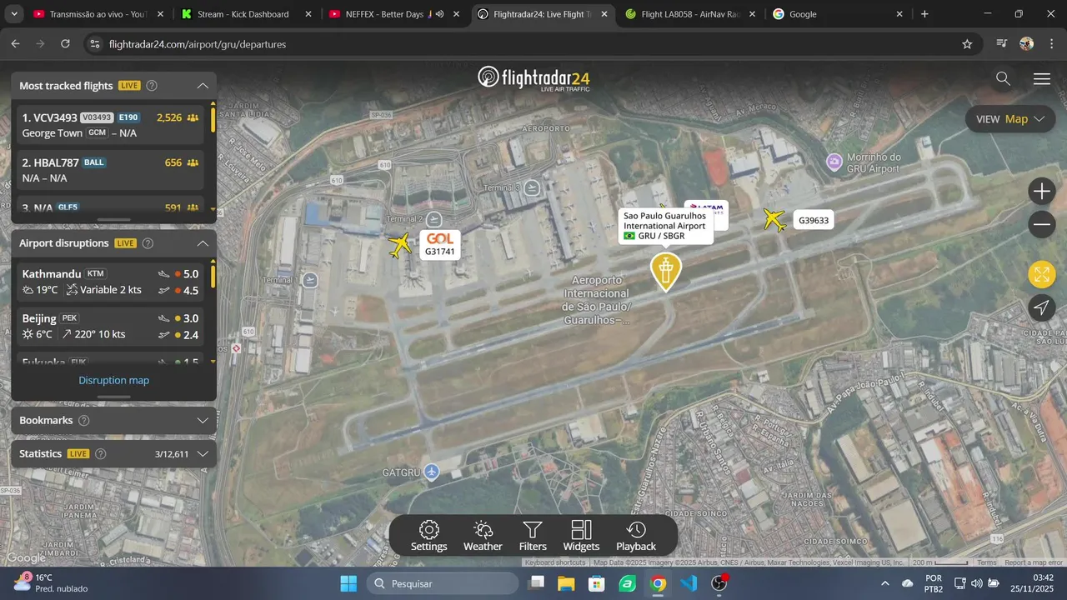
Task: Open Chrome profile avatar
Action: coord(1026,44)
